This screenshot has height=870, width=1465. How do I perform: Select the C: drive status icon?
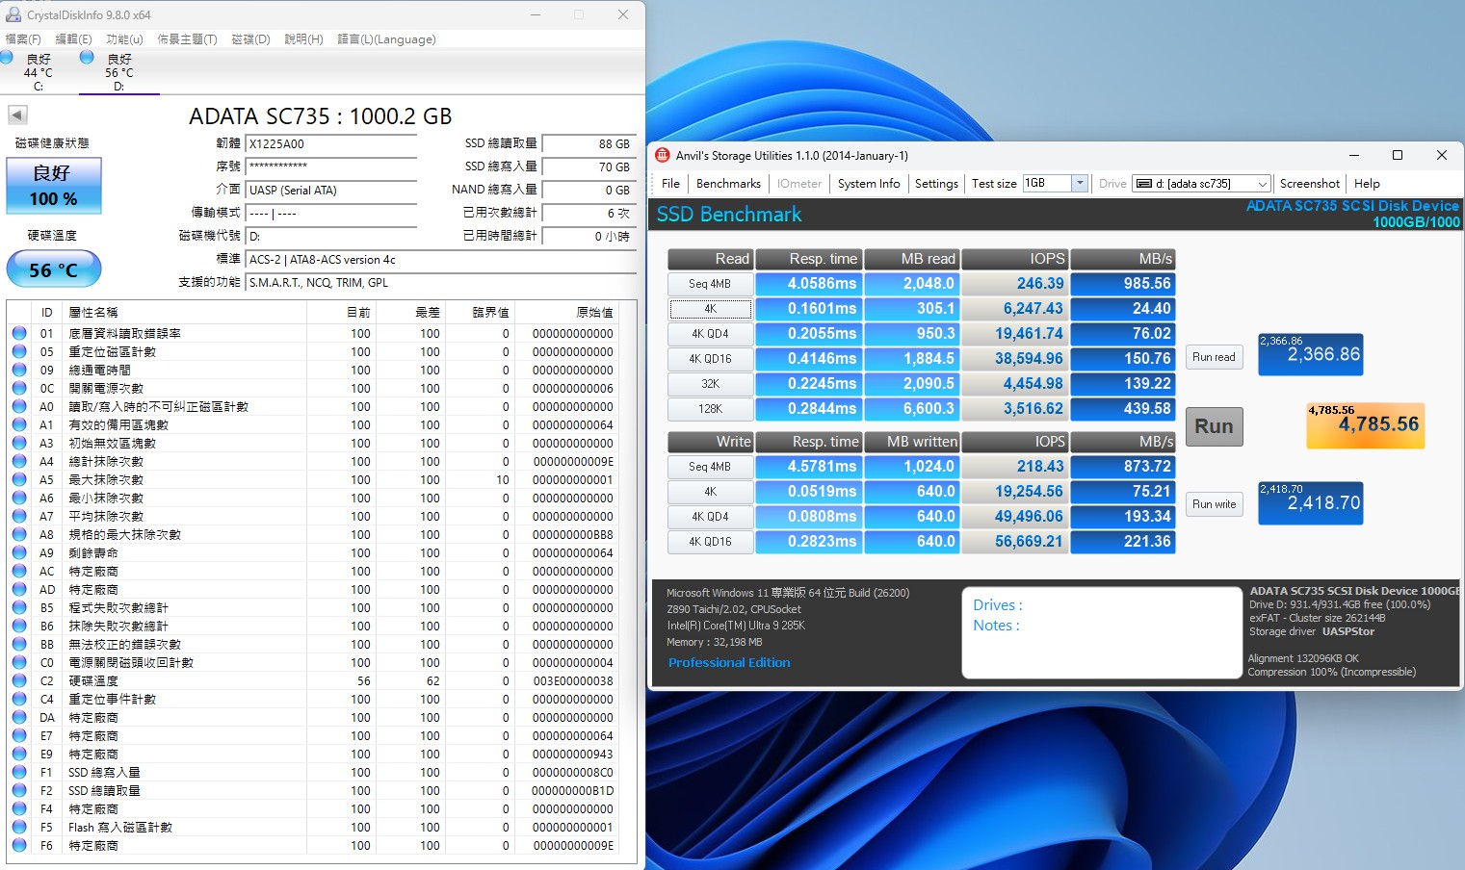(x=7, y=58)
